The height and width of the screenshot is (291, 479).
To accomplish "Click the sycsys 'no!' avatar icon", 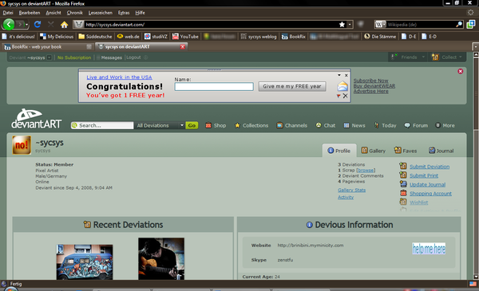I will pyautogui.click(x=22, y=145).
